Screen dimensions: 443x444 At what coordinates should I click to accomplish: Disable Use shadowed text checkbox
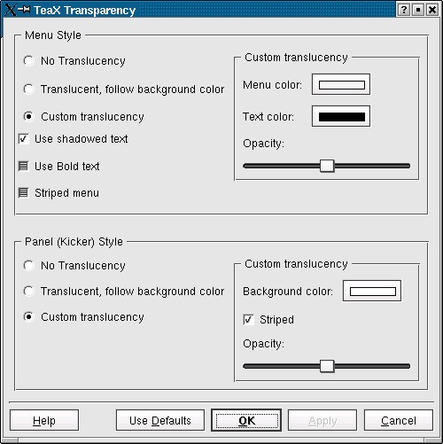pos(24,139)
